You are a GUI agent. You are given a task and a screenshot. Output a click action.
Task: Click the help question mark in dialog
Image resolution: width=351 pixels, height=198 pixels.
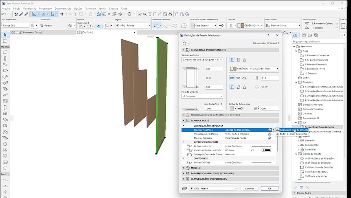(x=268, y=35)
